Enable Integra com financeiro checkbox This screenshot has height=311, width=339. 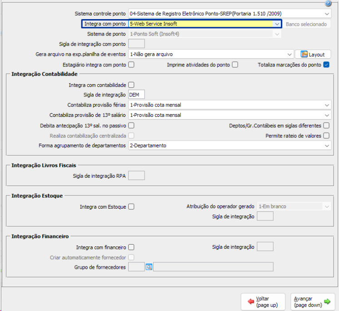[x=131, y=247]
